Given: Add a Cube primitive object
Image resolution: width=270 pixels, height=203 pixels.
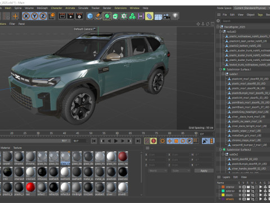Looking at the screenshot, I should pos(90,16).
